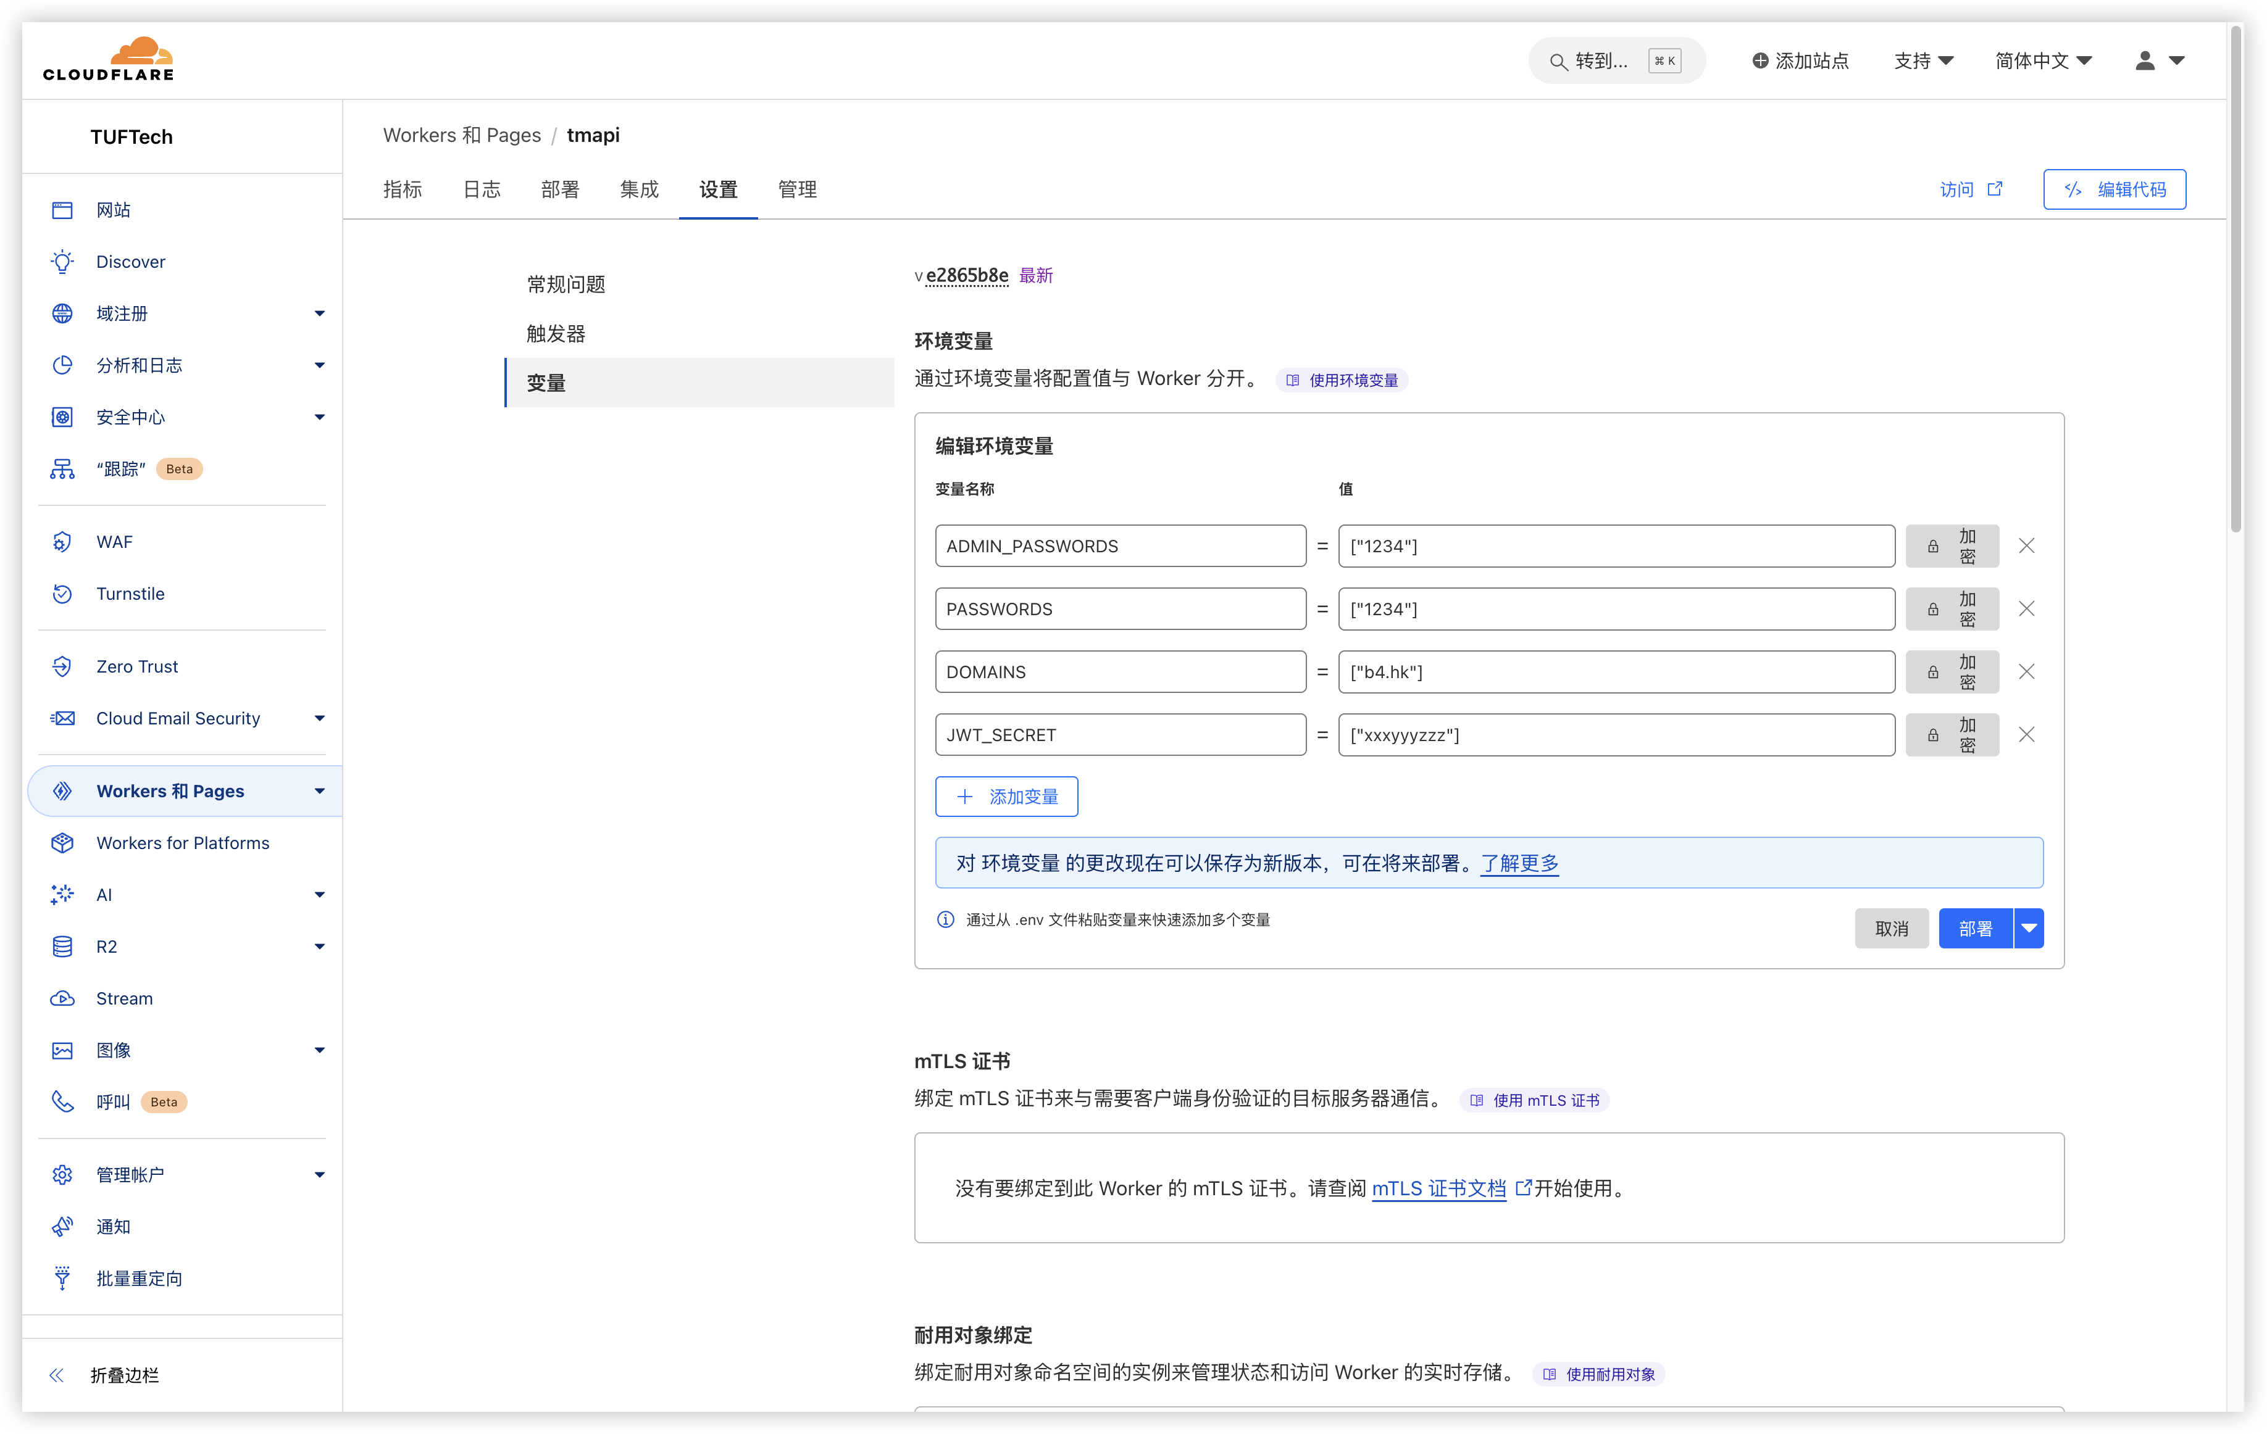
Task: Click the Turnstile sidebar icon
Action: (62, 594)
